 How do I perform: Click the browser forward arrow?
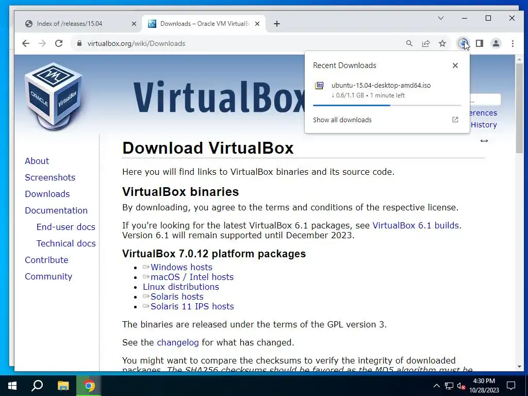(42, 43)
